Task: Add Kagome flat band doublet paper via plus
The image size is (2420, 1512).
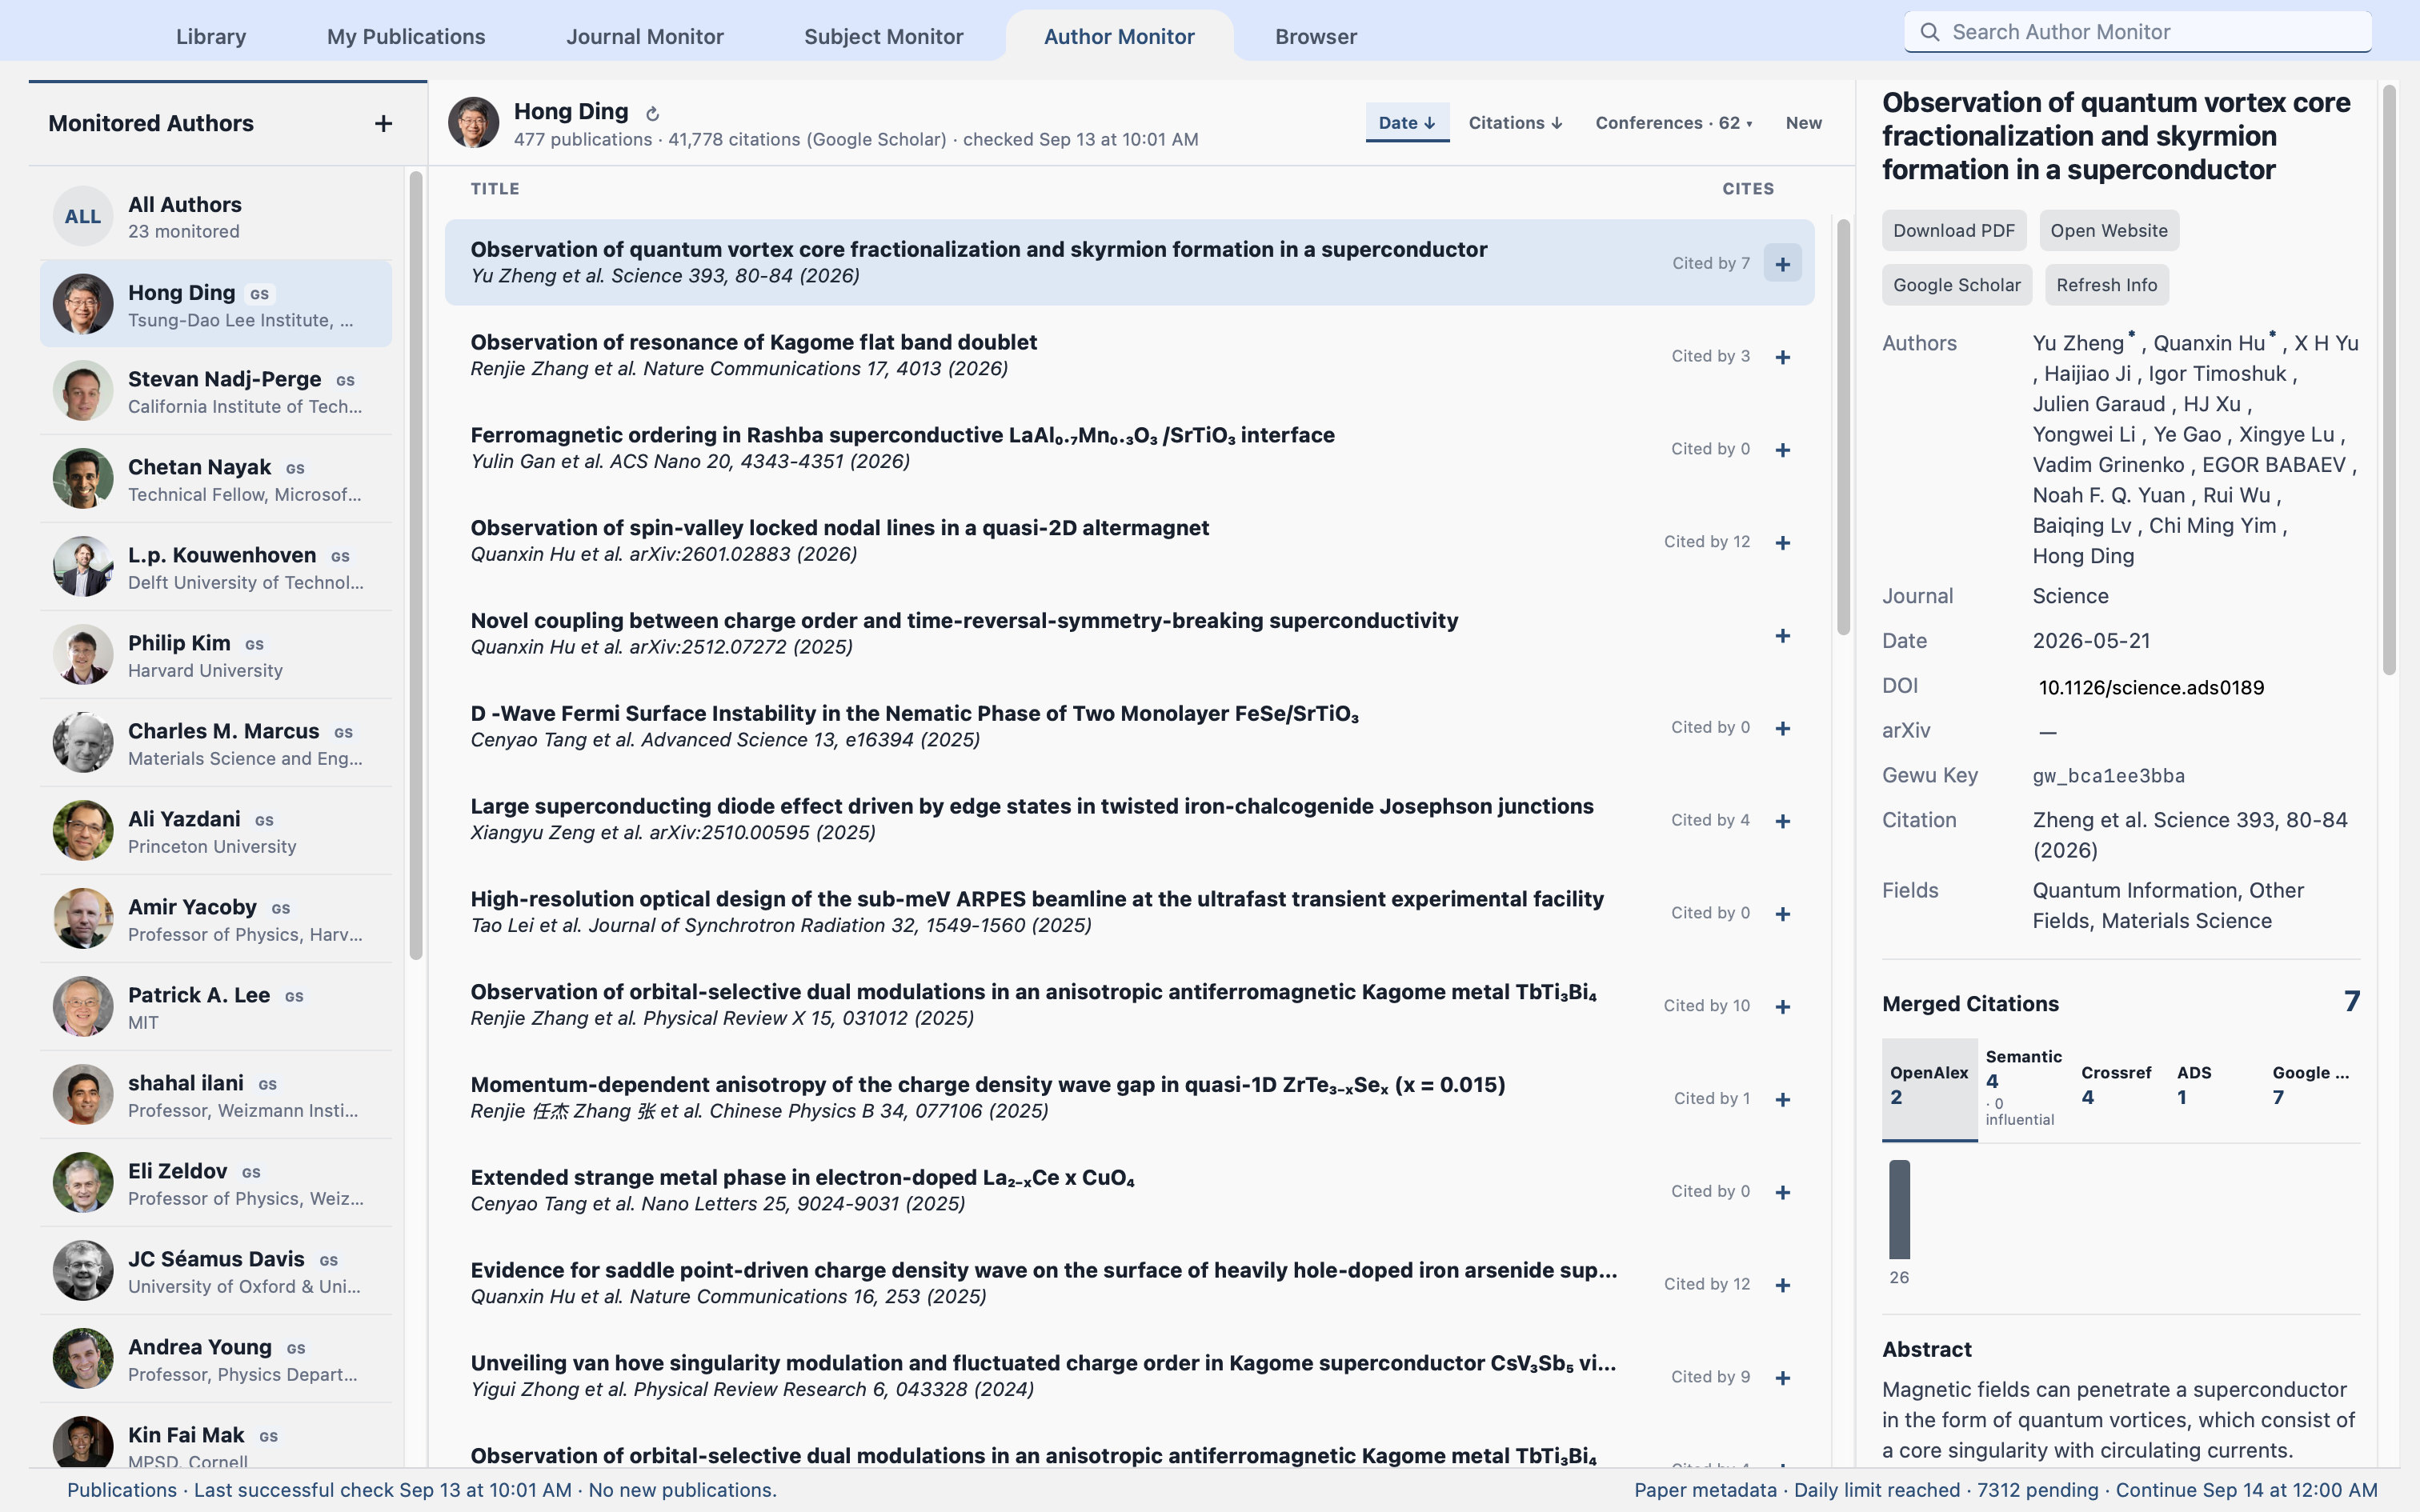Action: (x=1782, y=357)
